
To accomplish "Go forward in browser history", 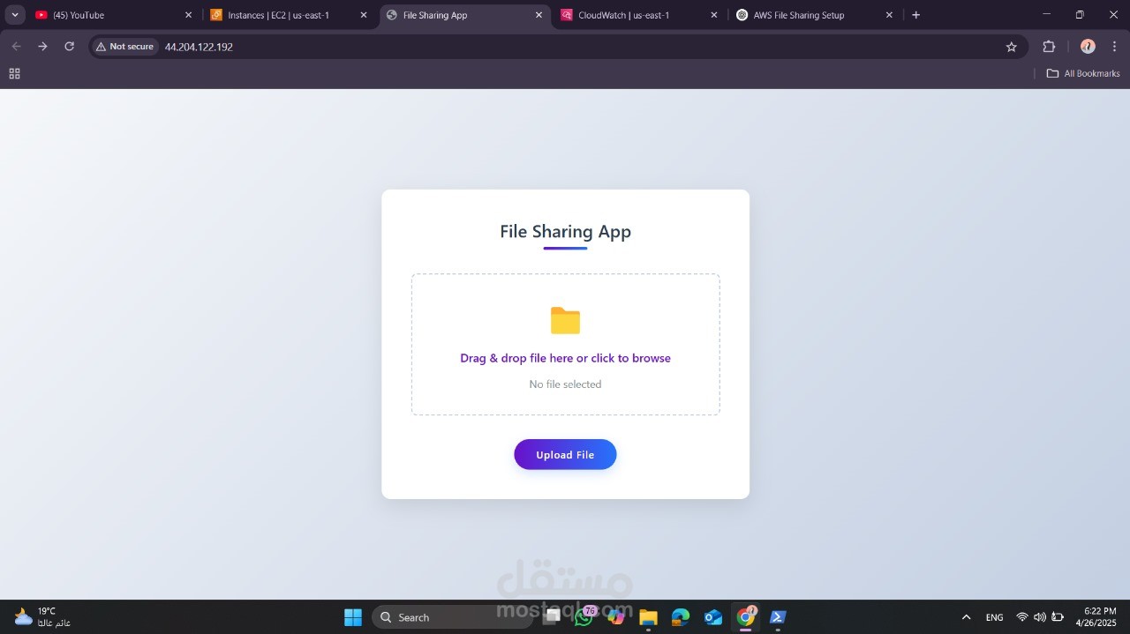I will 42,47.
